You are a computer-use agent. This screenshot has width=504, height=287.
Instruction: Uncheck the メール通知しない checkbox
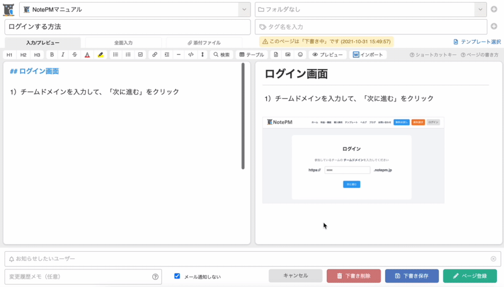click(177, 276)
